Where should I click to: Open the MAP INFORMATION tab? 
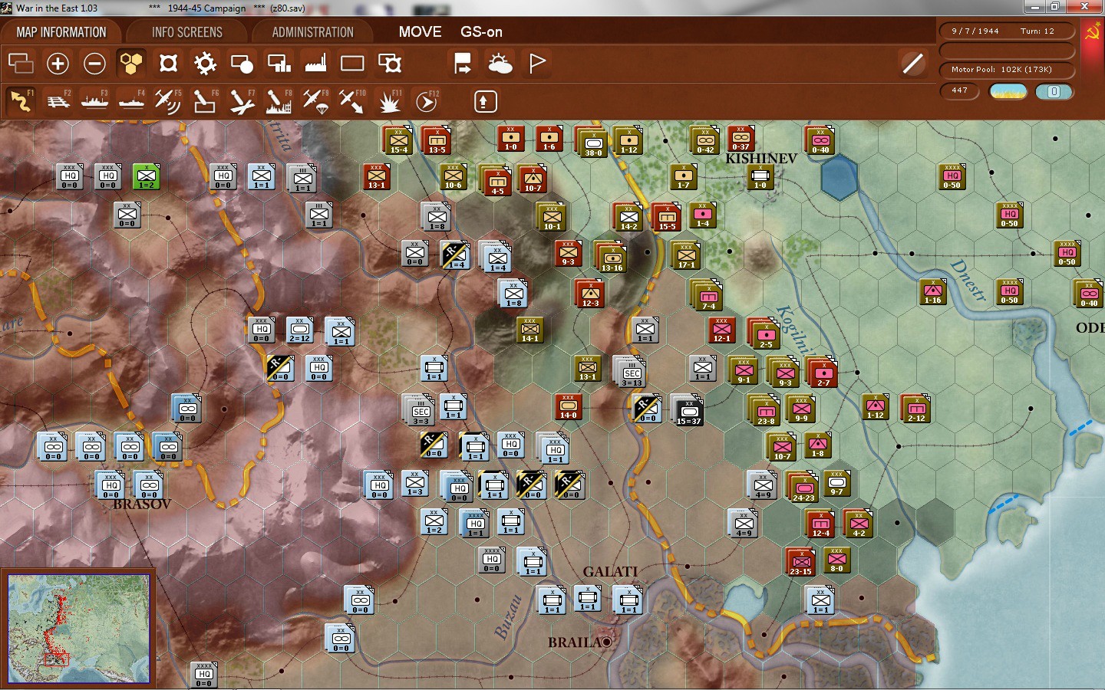point(61,32)
